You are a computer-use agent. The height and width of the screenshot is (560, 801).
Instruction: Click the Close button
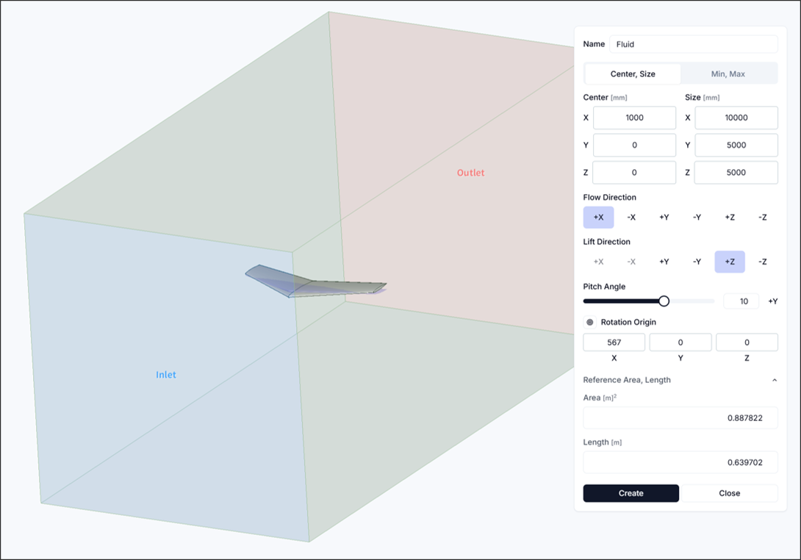(729, 493)
